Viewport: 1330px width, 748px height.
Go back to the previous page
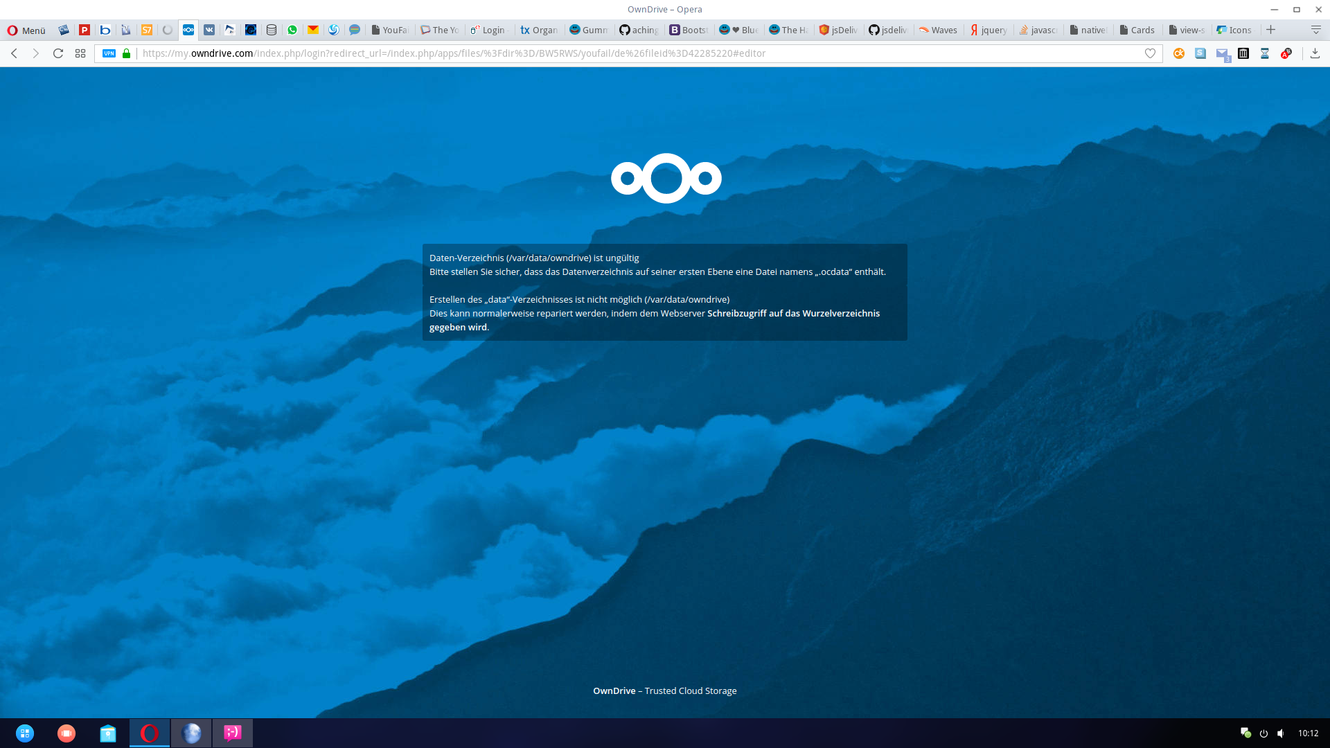pyautogui.click(x=14, y=53)
